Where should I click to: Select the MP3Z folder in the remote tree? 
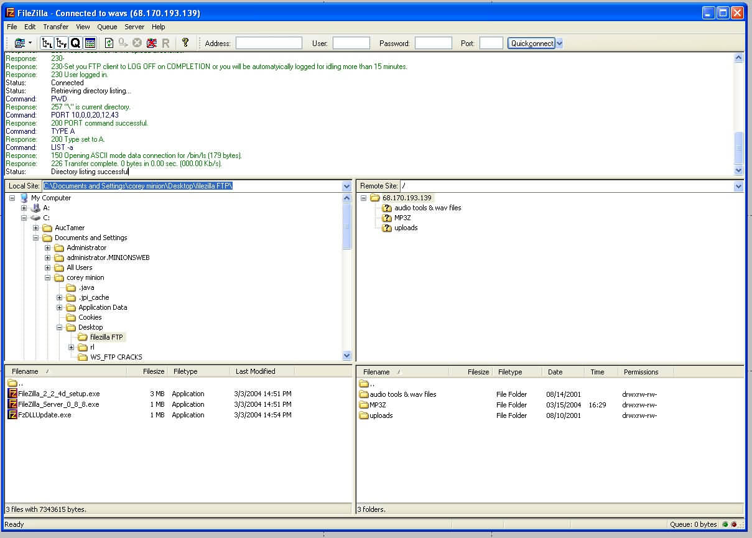402,218
